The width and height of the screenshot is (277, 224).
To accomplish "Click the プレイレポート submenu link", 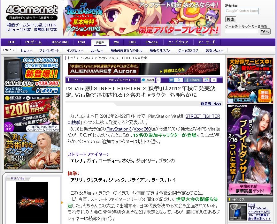I will pos(49,50).
